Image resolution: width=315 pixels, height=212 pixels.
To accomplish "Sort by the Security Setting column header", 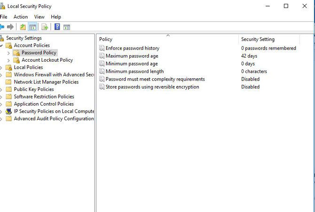I will 269,39.
